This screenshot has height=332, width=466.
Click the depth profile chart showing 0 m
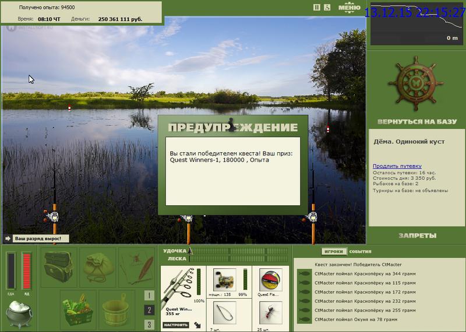[x=416, y=24]
